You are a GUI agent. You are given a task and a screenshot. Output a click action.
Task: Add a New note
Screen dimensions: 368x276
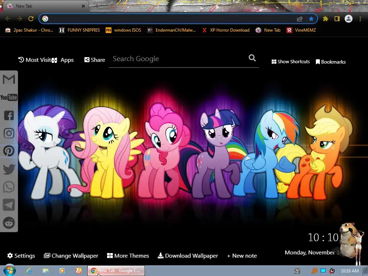[242, 256]
